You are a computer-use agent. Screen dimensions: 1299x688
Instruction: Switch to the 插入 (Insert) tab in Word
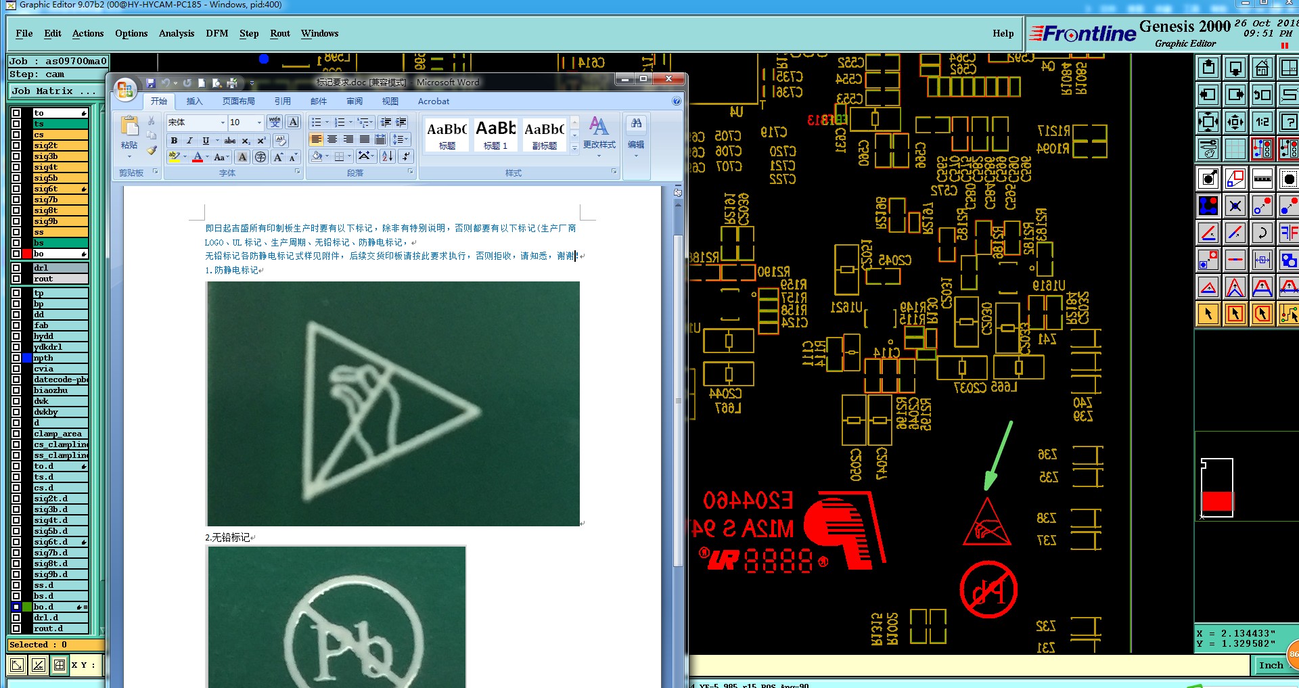point(194,101)
